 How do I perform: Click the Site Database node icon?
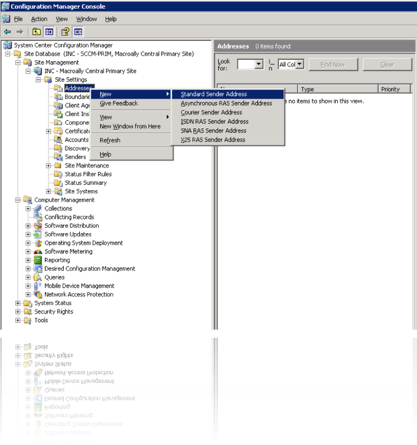coord(17,54)
